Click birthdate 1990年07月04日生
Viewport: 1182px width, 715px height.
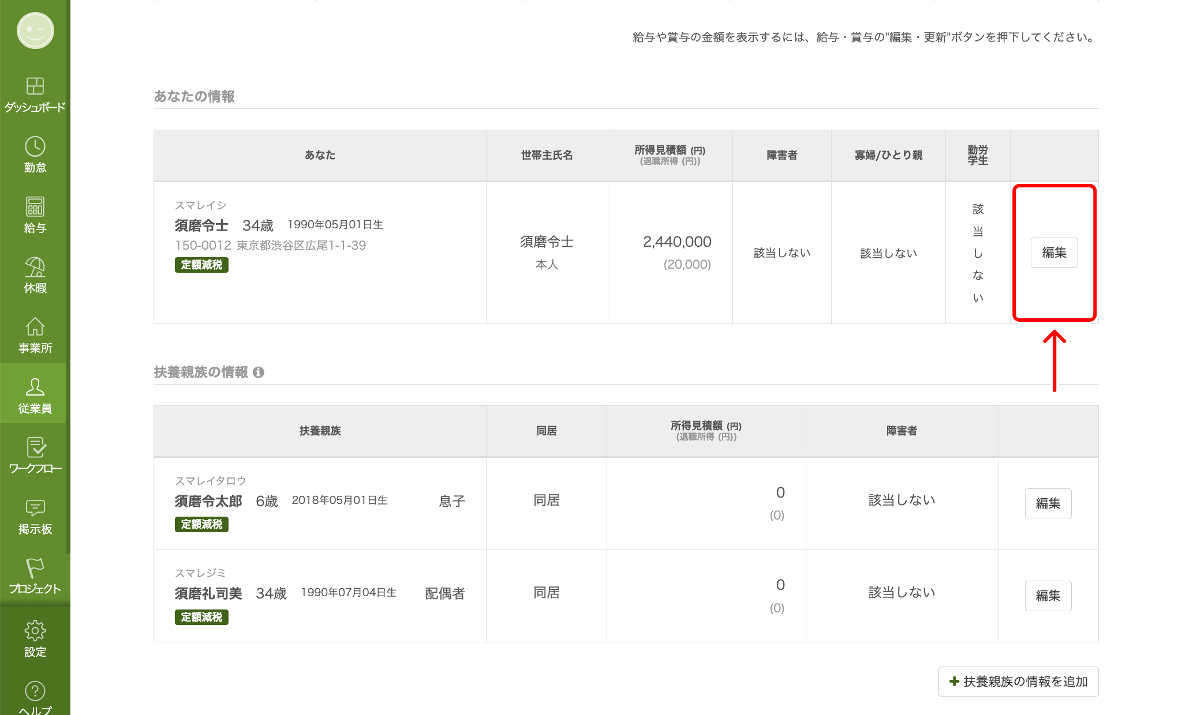tap(349, 593)
